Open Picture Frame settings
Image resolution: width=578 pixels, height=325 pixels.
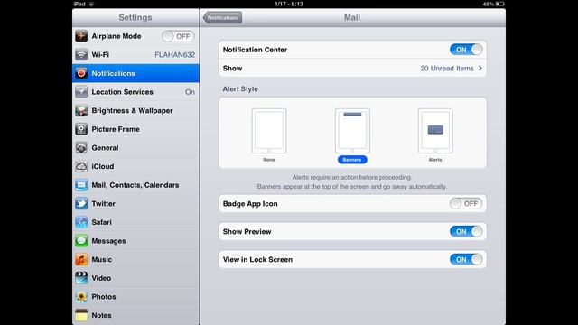tap(135, 129)
